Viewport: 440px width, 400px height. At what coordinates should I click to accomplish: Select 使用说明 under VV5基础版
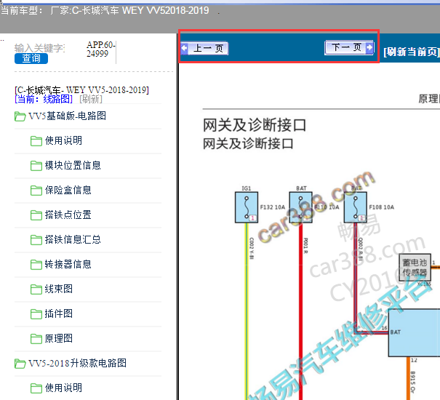(64, 140)
